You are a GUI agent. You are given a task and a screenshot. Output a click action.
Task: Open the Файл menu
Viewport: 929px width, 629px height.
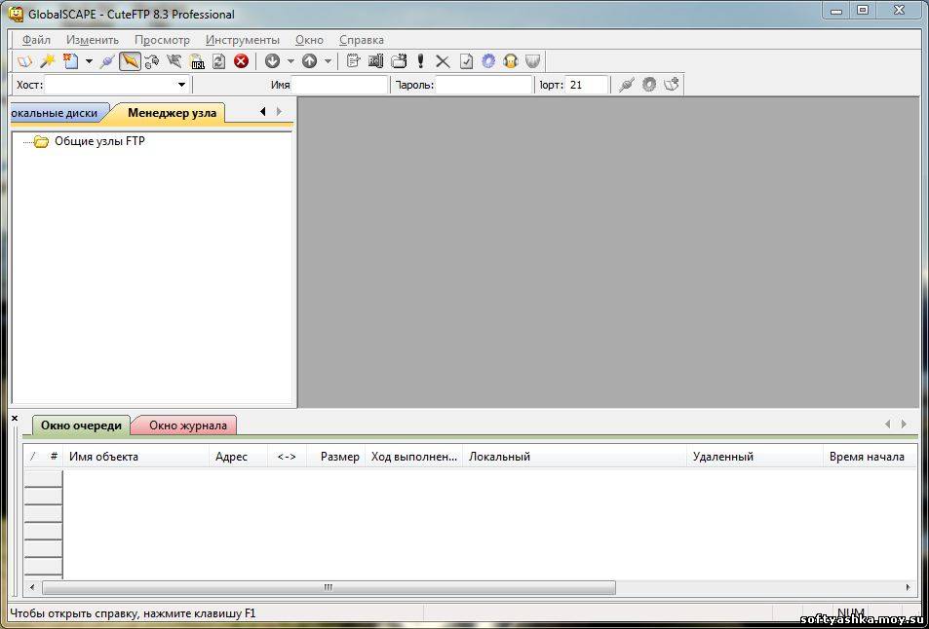click(36, 40)
